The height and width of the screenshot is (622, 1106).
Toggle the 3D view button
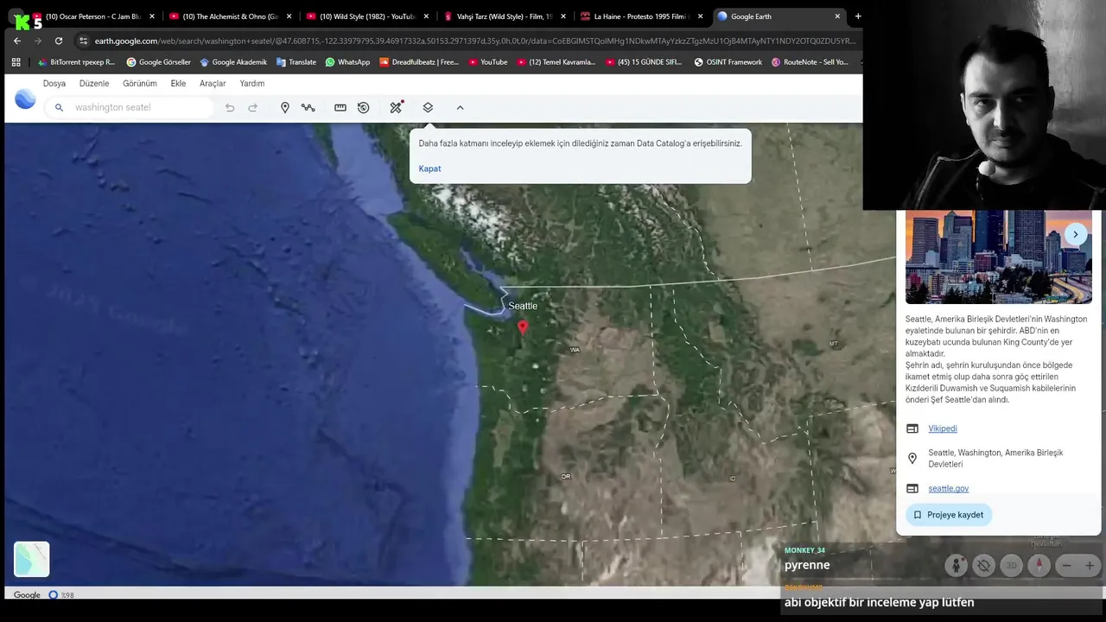click(x=1011, y=565)
